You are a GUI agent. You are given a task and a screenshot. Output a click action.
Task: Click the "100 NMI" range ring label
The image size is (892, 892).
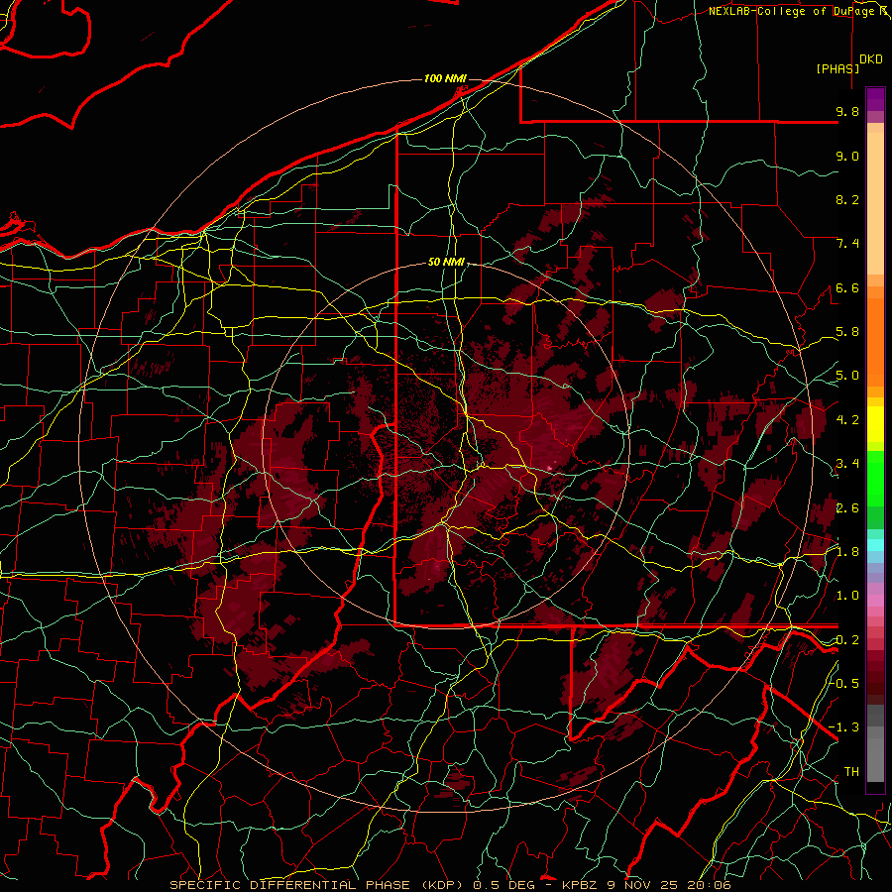click(445, 78)
